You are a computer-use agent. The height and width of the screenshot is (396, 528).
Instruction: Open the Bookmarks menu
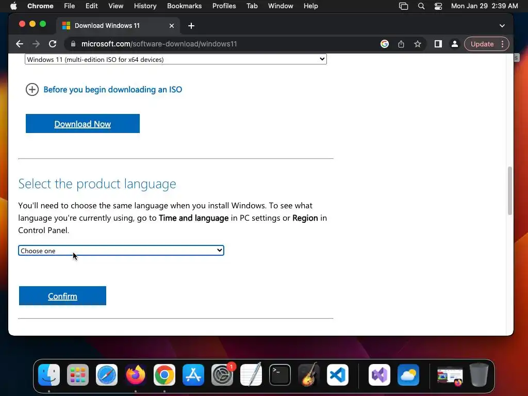184,6
